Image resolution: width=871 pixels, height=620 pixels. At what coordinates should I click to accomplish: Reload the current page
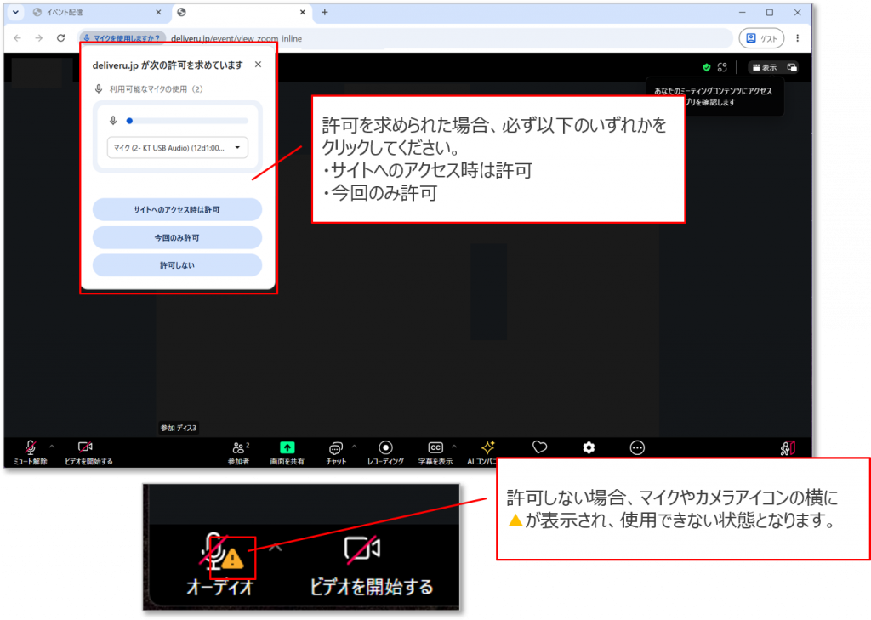pos(61,38)
